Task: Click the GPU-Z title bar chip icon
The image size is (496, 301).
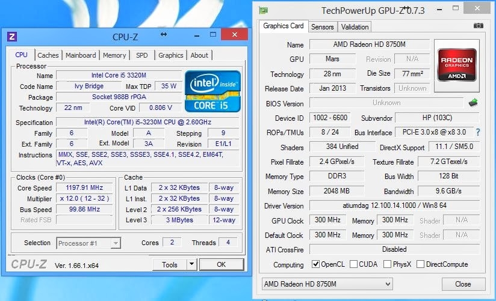Action: click(x=263, y=10)
